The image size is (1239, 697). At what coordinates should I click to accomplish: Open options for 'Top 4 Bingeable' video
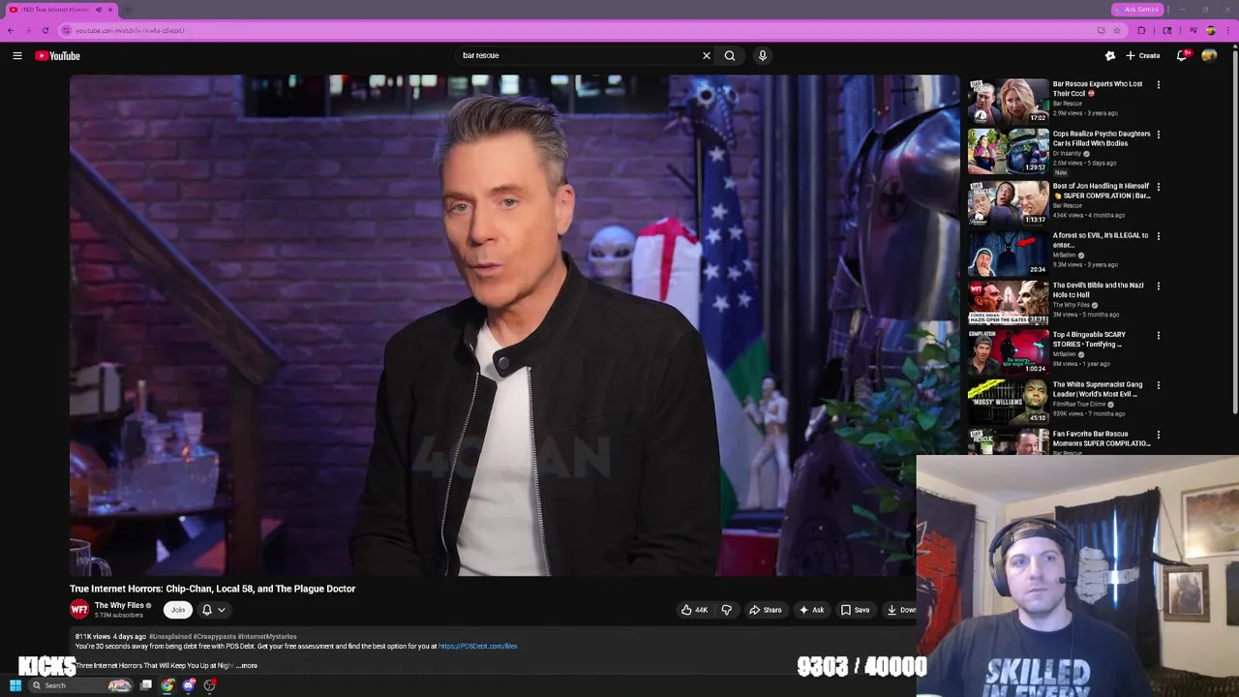[1158, 335]
